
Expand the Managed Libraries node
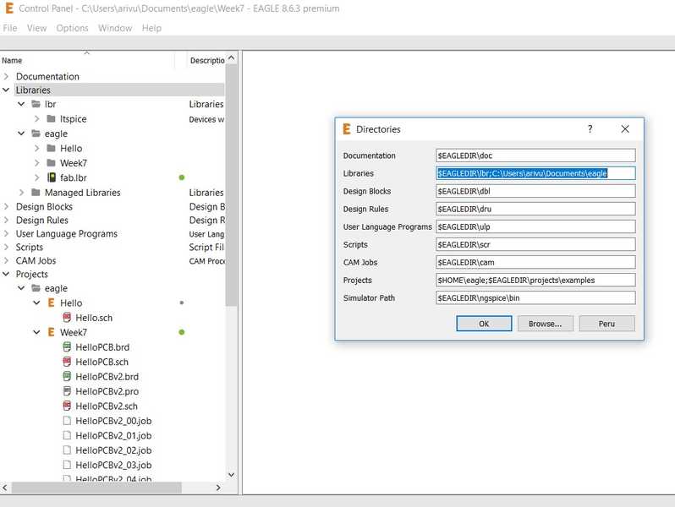click(21, 192)
